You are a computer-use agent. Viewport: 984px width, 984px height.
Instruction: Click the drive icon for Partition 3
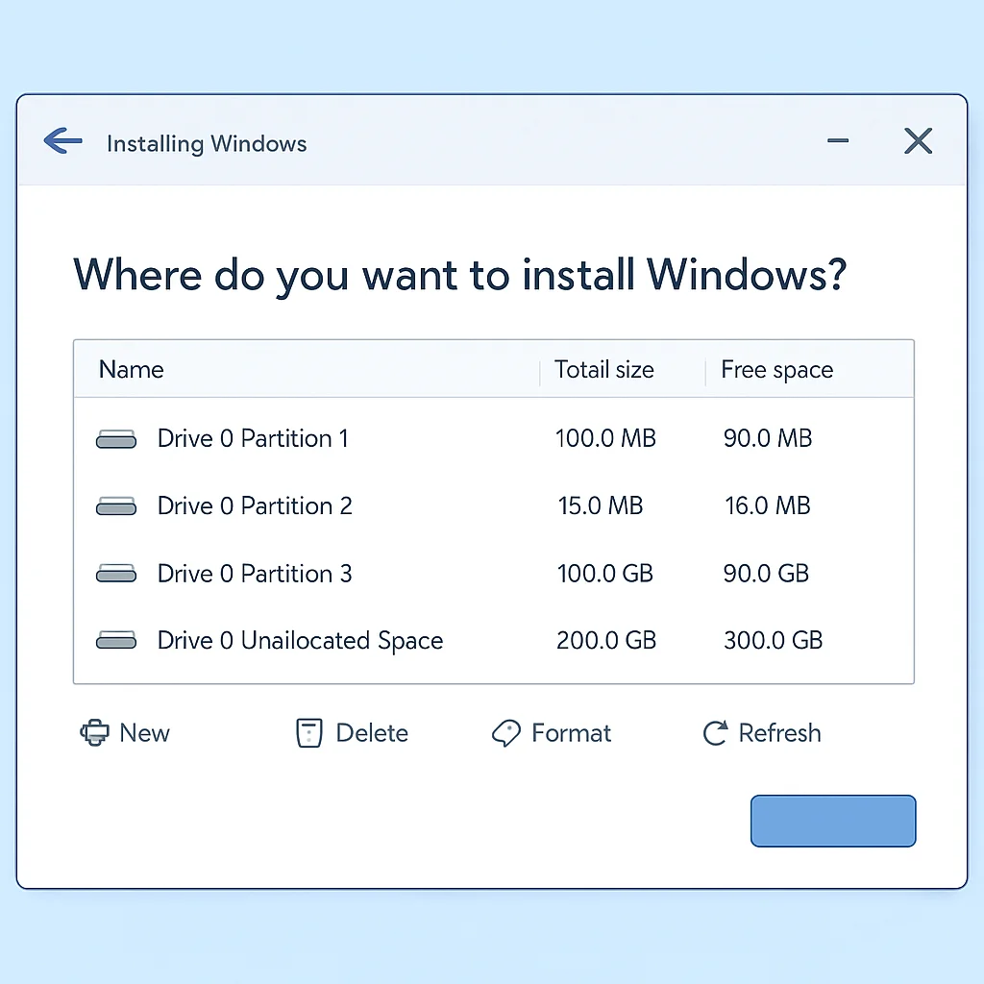click(116, 574)
